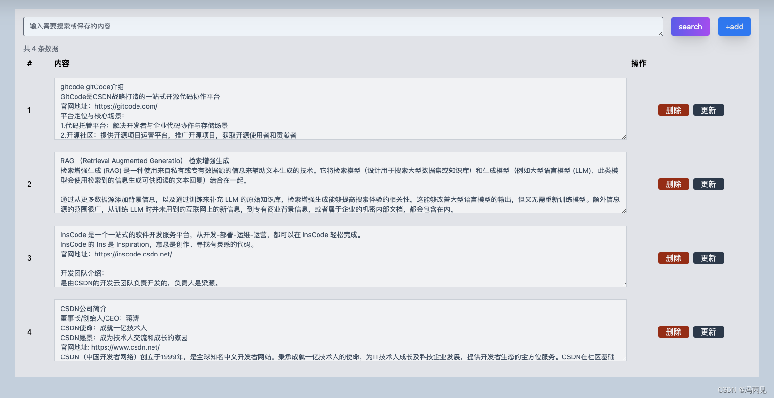Click the 1.代码托管平台 line in row 1
This screenshot has height=398, width=774.
[144, 126]
